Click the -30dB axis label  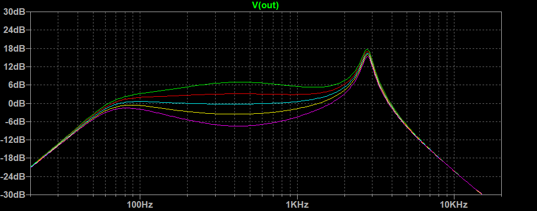[x=13, y=195]
